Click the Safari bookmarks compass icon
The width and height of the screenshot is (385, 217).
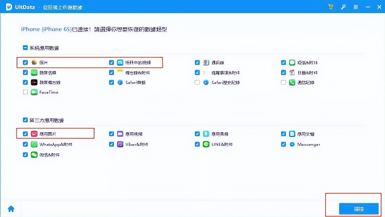(120, 82)
